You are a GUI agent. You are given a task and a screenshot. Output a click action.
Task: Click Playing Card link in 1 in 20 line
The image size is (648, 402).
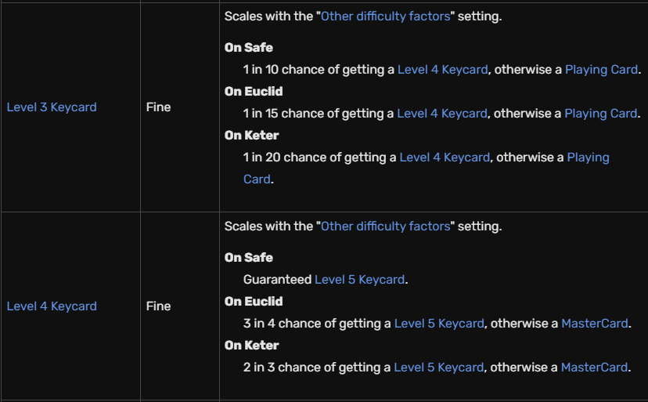(x=588, y=158)
